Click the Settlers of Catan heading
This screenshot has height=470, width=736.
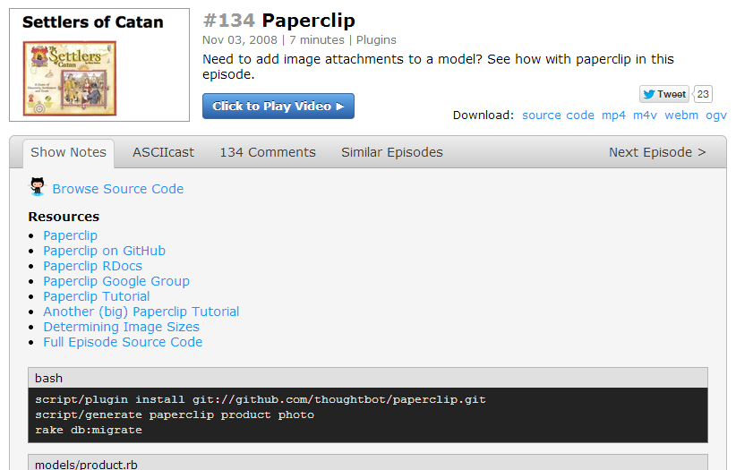coord(93,22)
